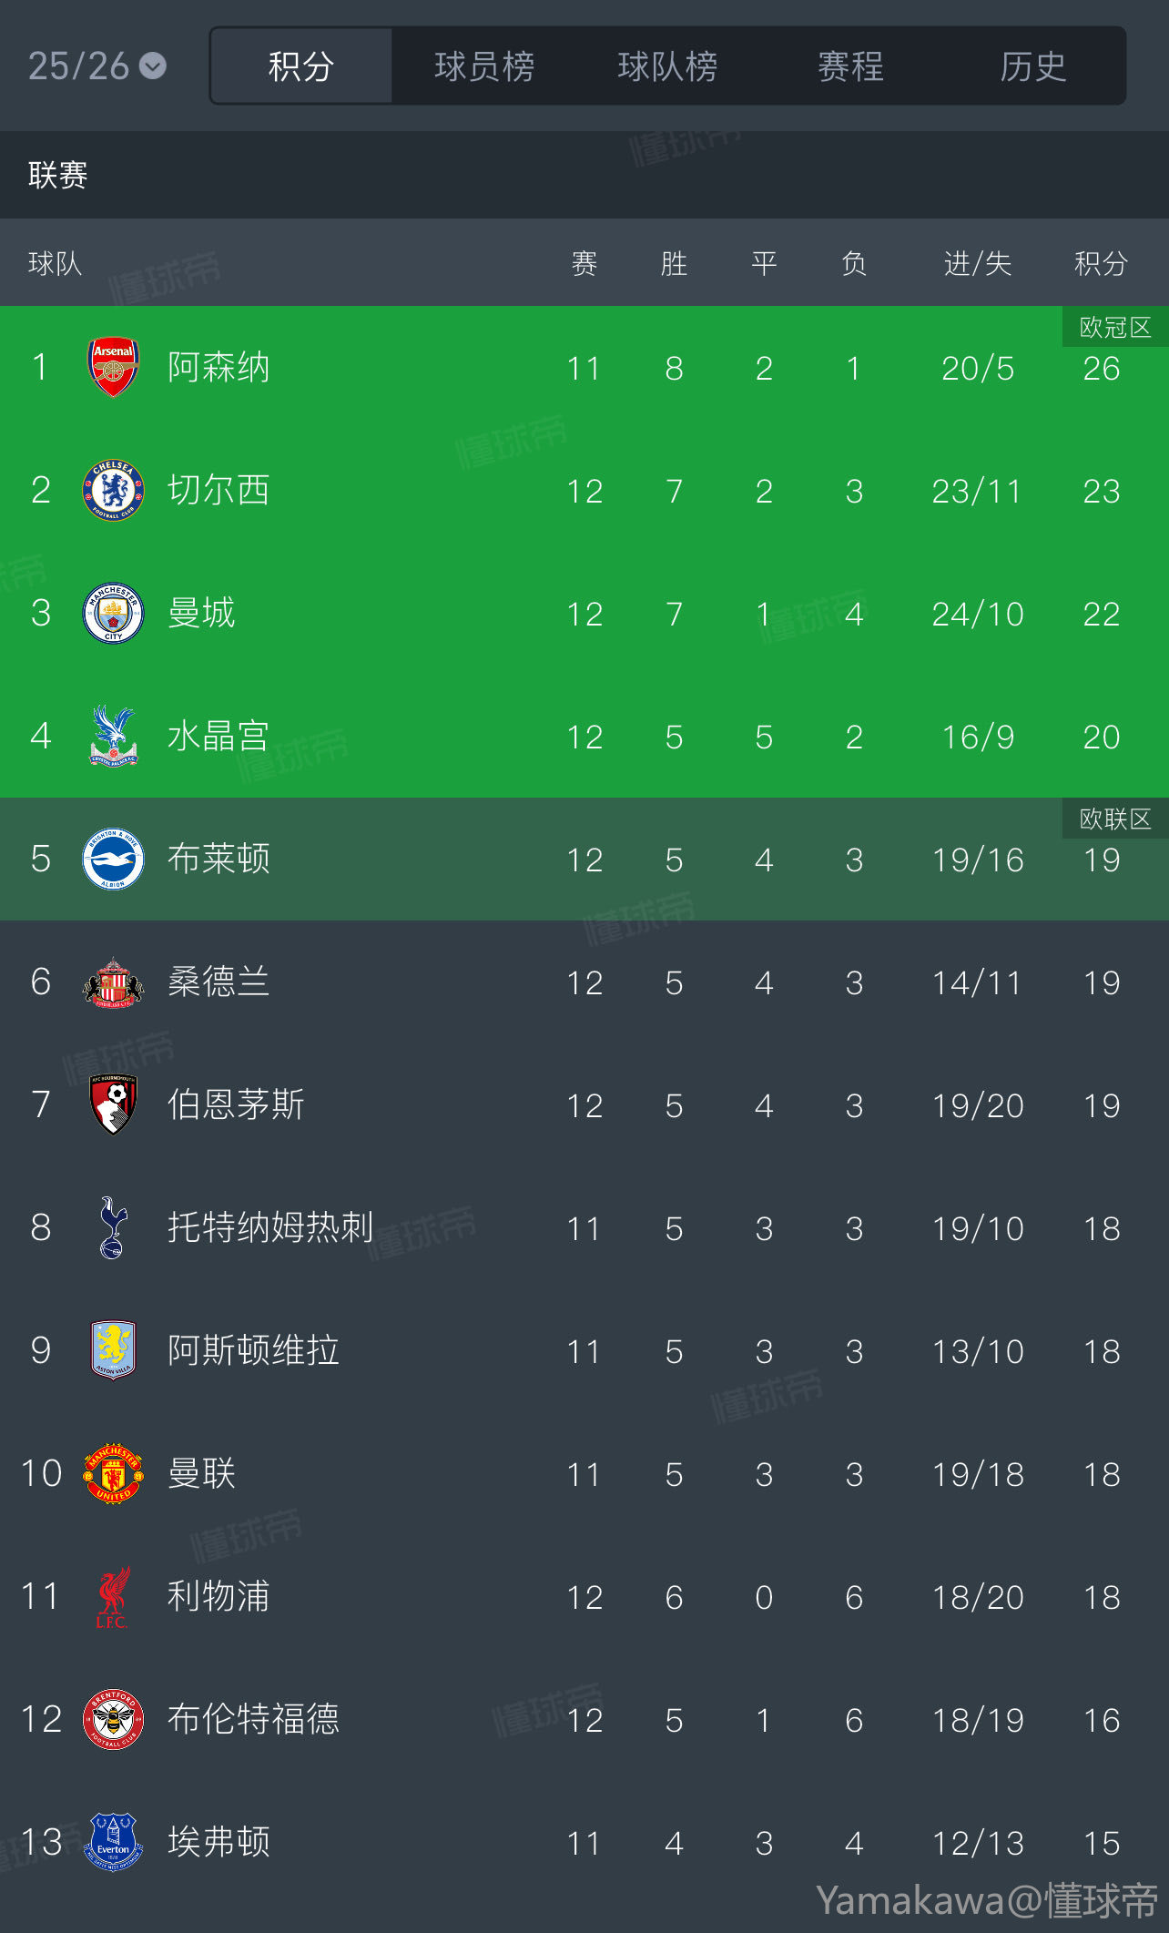1169x1933 pixels.
Task: Tap the Chelsea club badge
Action: click(113, 490)
